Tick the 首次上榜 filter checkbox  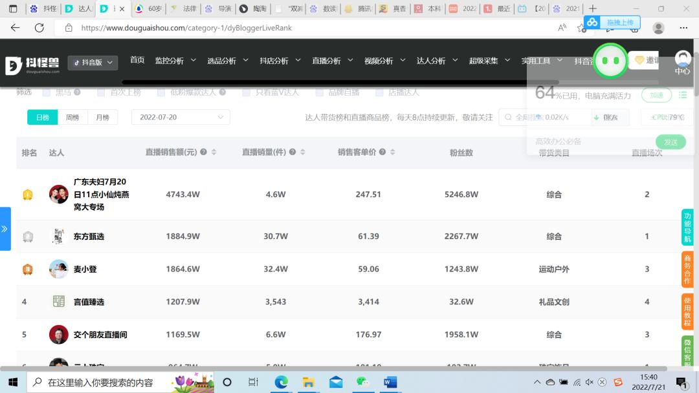tap(101, 92)
